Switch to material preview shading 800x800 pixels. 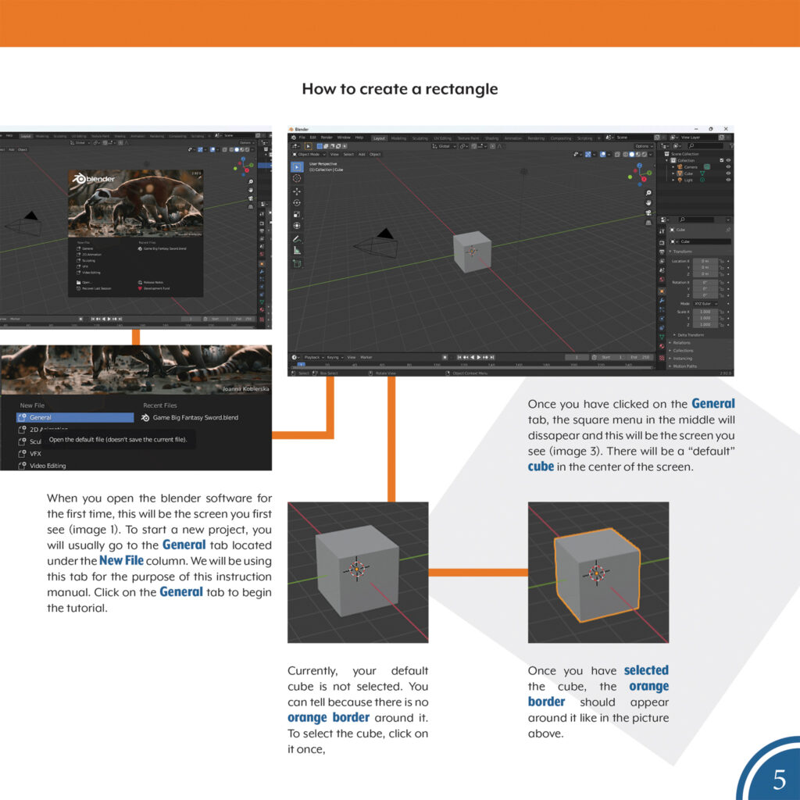[637, 154]
